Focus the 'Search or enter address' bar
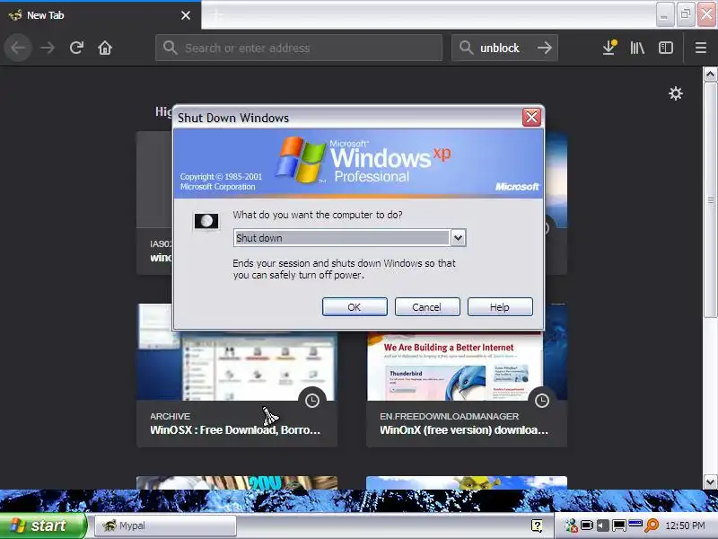Screen dimensions: 718x539 coord(299,48)
